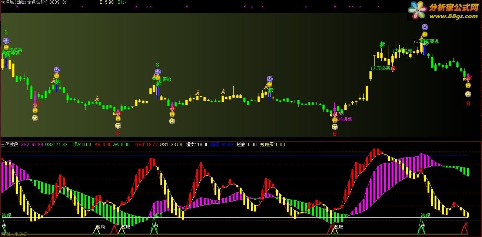The image size is (482, 237).
Task: Click the 用到未来数据 notice at bottom left
Action: pyautogui.click(x=14, y=234)
